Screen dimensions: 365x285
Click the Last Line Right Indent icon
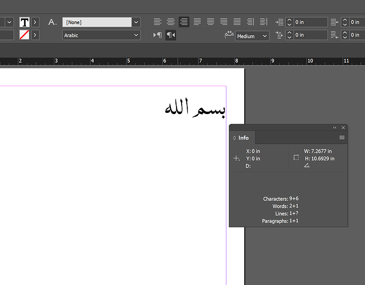334,35
